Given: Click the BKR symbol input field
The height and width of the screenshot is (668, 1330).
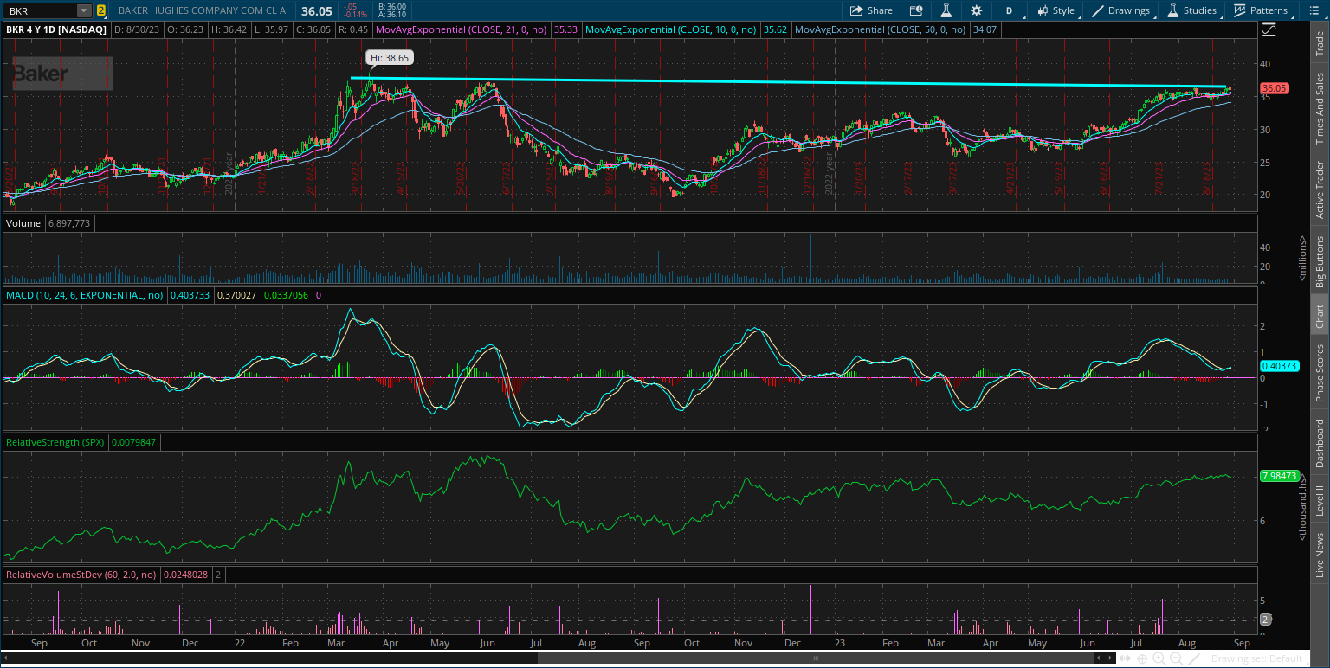Looking at the screenshot, I should point(40,10).
